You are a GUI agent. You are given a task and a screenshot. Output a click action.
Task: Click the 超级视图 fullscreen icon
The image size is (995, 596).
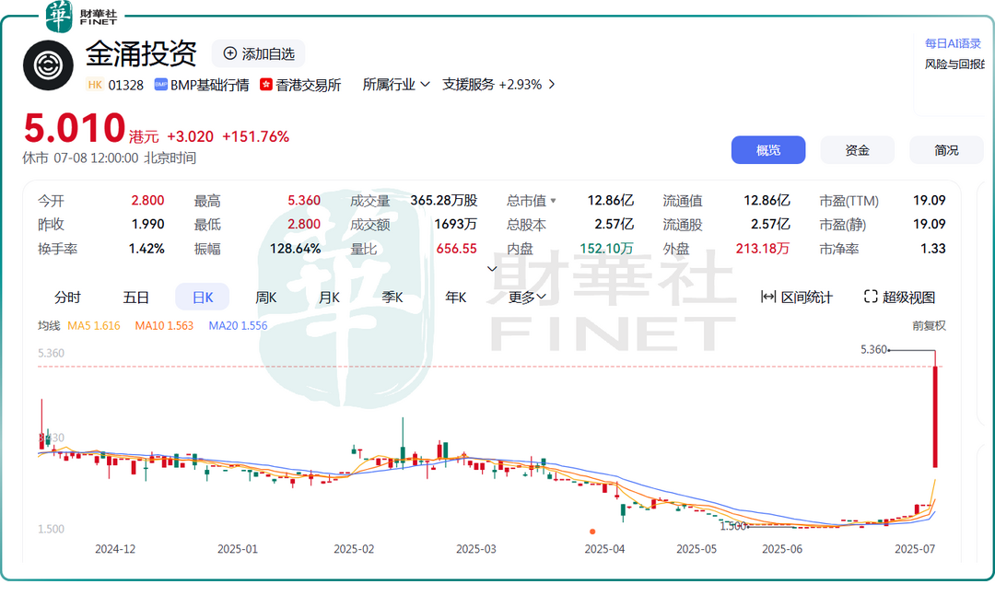pos(871,297)
